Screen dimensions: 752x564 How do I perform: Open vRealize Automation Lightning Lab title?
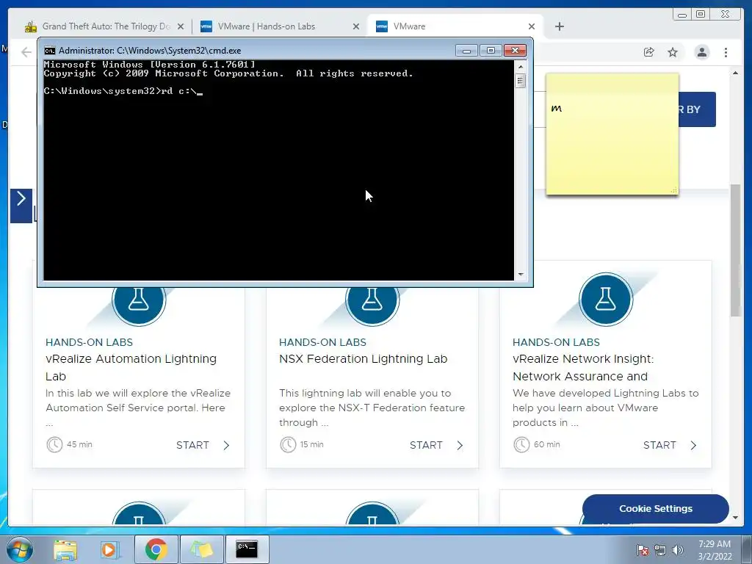(x=131, y=367)
